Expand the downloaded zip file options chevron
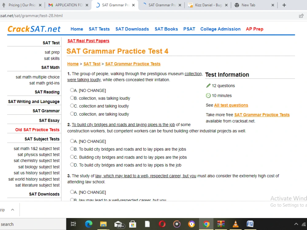The height and width of the screenshot is (230, 307). coord(13,210)
